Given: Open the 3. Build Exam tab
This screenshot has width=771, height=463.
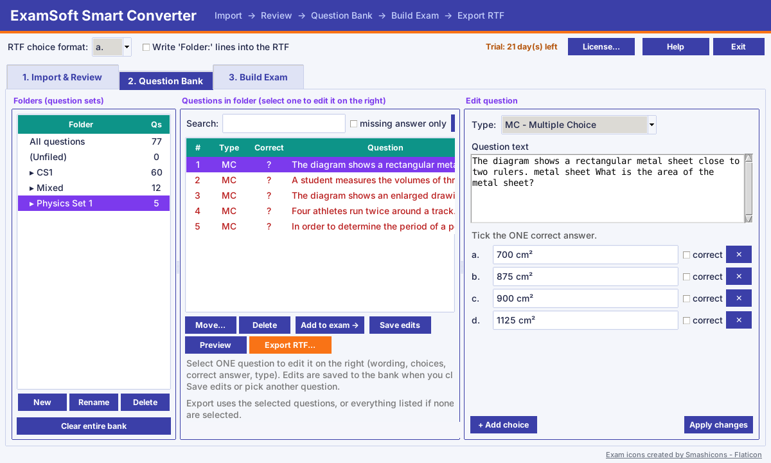Looking at the screenshot, I should tap(258, 77).
